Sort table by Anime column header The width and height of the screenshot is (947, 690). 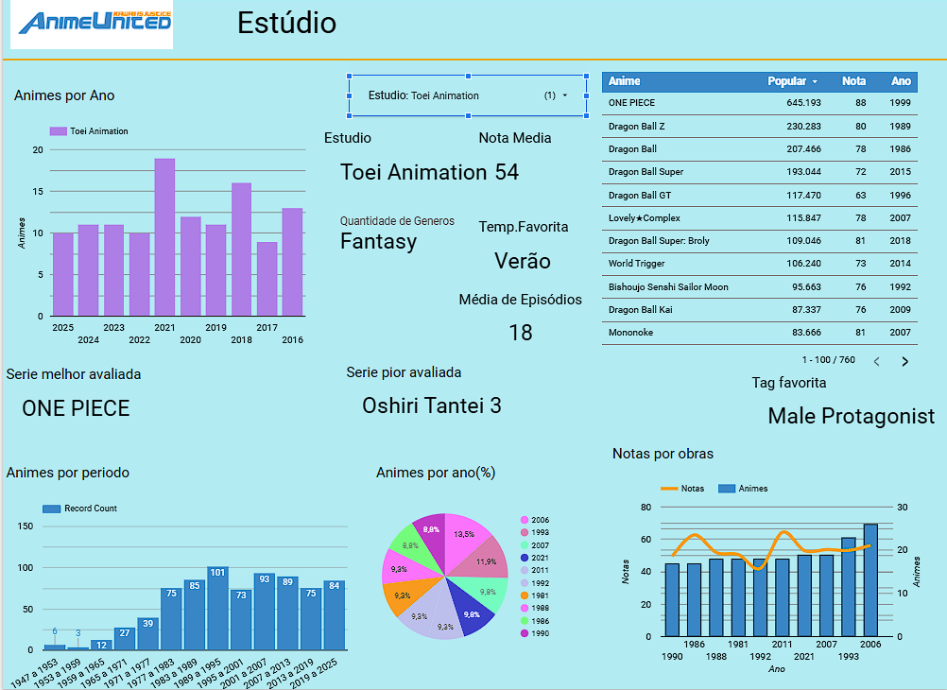(625, 81)
